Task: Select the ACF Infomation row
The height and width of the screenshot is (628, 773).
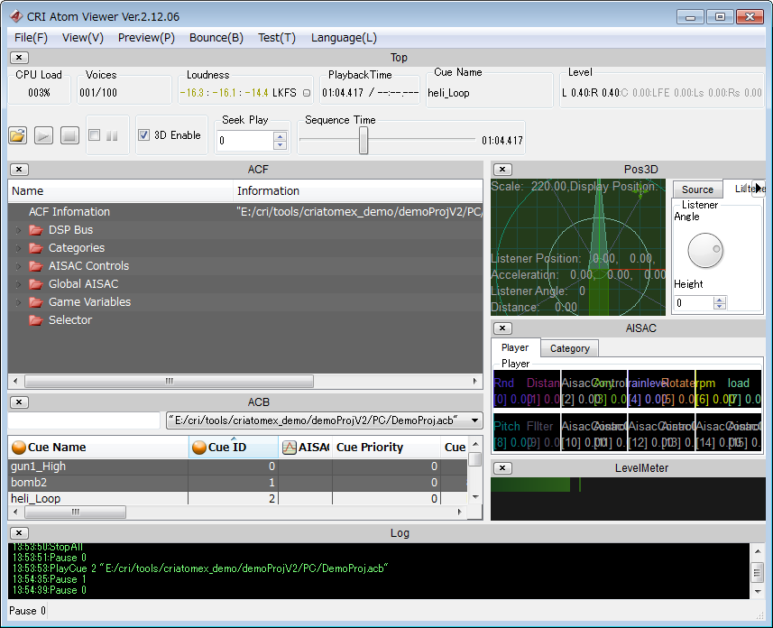Action: pyautogui.click(x=245, y=212)
